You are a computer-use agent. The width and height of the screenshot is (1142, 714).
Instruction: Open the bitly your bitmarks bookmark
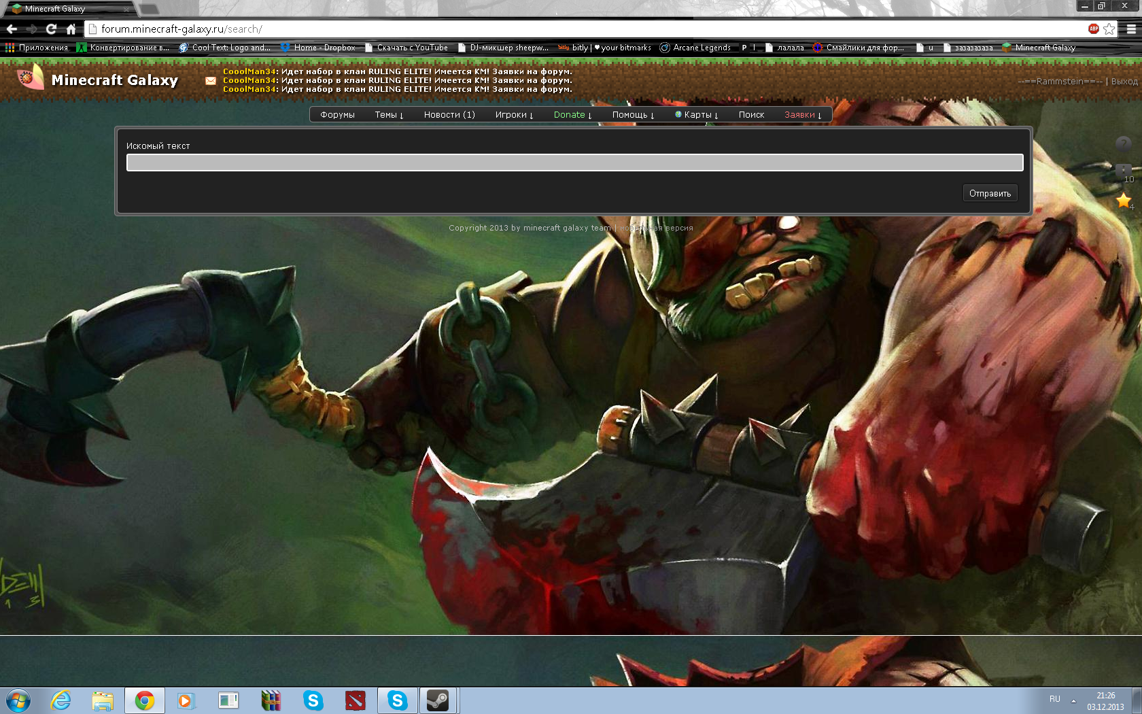(x=604, y=48)
